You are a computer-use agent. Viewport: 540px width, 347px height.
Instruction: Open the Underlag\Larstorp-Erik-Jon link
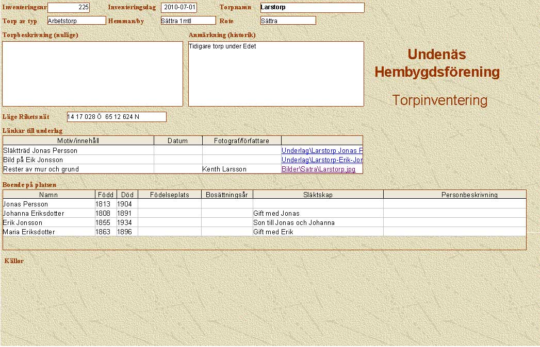pos(322,160)
